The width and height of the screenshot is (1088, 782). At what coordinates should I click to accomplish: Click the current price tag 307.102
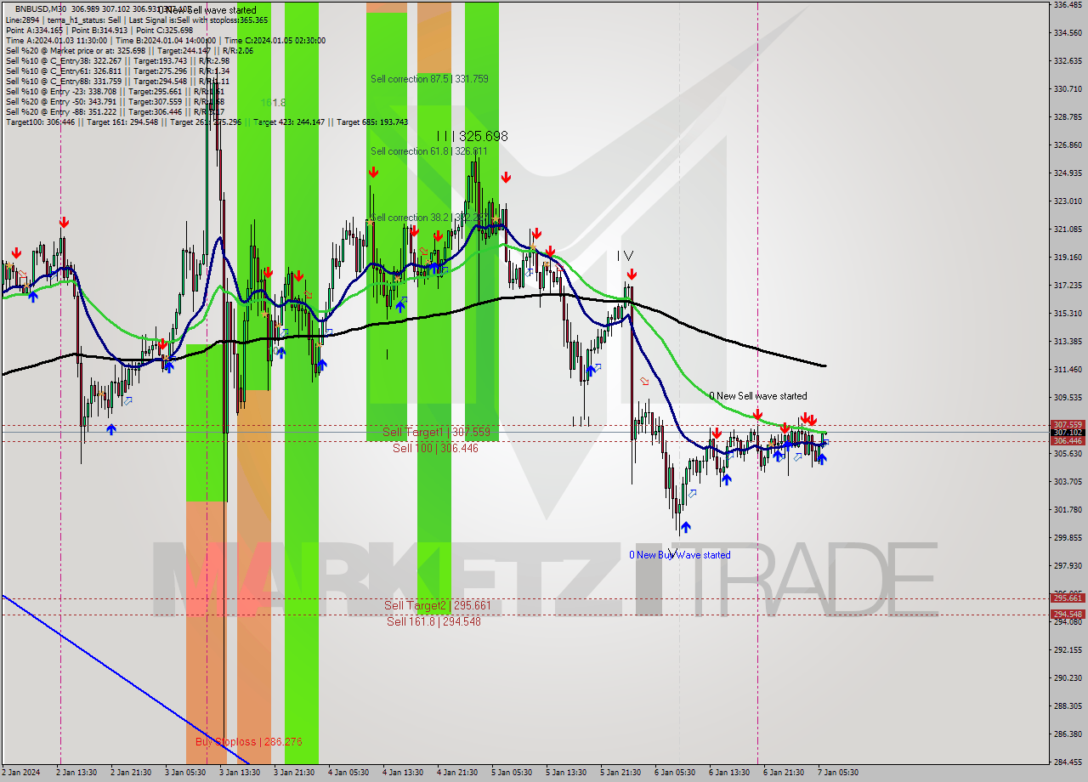(x=1067, y=433)
